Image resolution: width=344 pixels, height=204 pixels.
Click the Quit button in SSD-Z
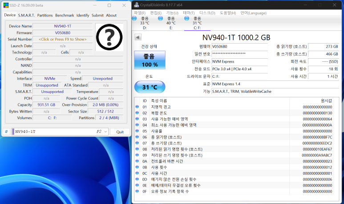(x=120, y=132)
